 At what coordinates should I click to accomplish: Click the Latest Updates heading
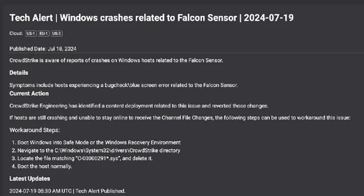[x=30, y=179]
